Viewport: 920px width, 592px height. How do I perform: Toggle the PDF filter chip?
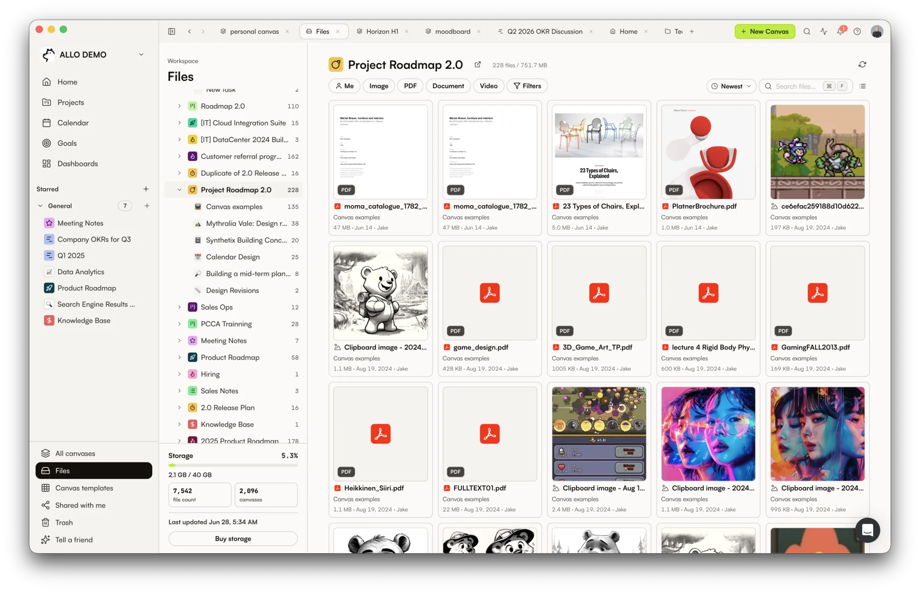tap(410, 86)
